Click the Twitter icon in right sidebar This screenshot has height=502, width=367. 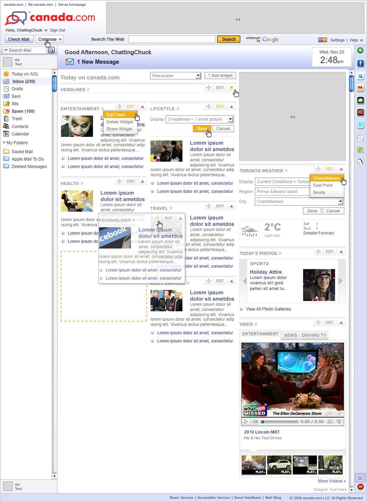(360, 125)
